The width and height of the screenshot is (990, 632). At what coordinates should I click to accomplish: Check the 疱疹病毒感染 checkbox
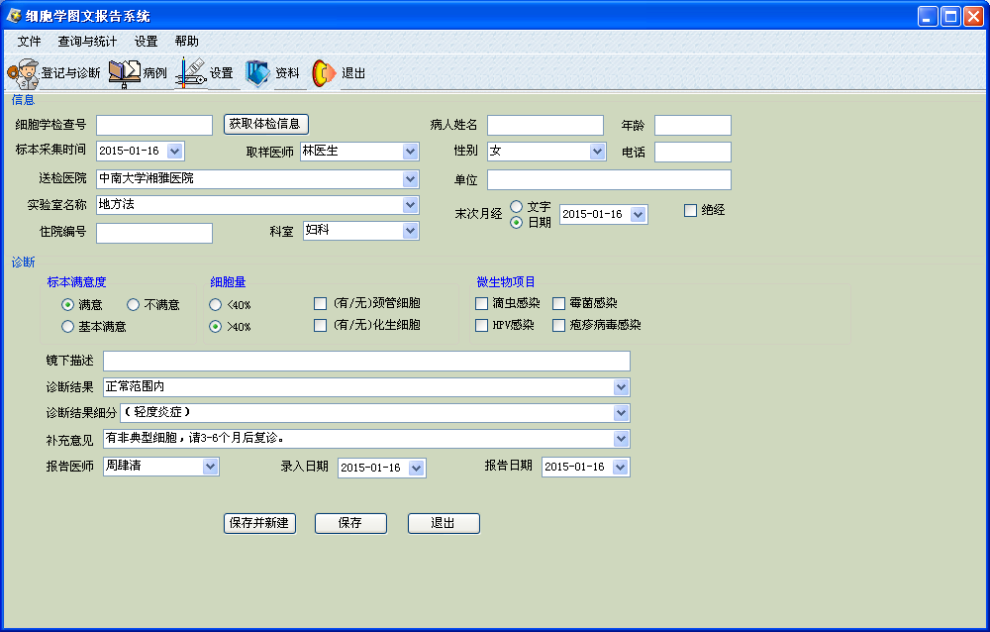click(x=558, y=325)
